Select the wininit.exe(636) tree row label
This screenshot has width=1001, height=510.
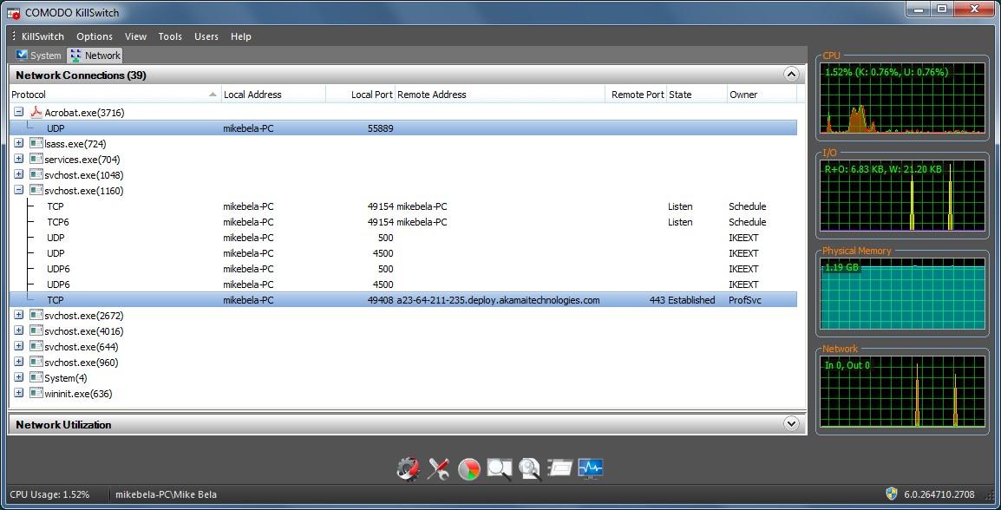pyautogui.click(x=78, y=394)
